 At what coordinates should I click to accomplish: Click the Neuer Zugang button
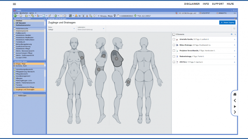coord(228,22)
